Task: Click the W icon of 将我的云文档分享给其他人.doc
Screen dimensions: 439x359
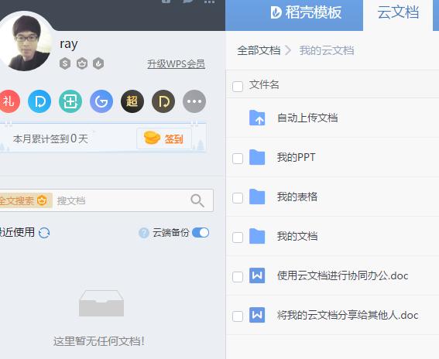Action: 257,315
